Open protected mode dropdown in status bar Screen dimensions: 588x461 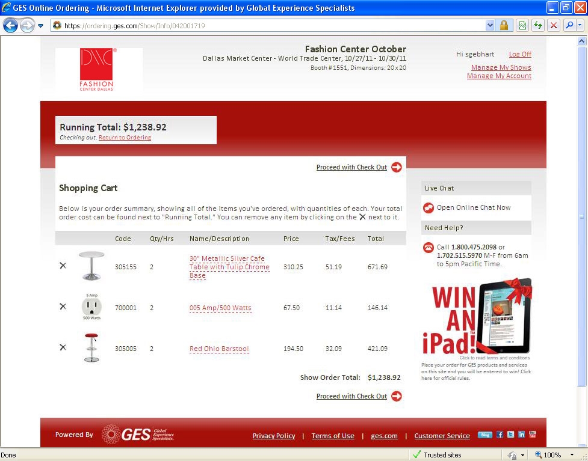tap(522, 456)
